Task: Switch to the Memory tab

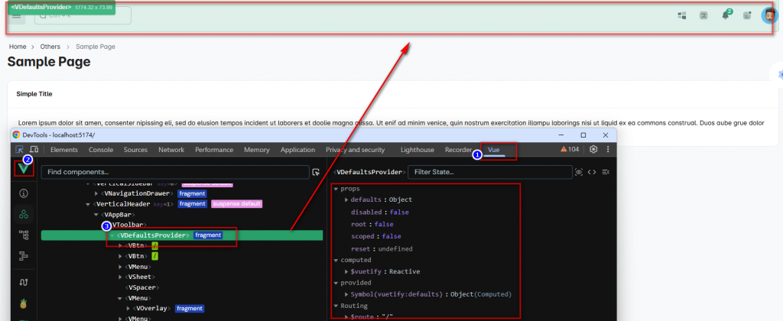Action: pyautogui.click(x=257, y=150)
